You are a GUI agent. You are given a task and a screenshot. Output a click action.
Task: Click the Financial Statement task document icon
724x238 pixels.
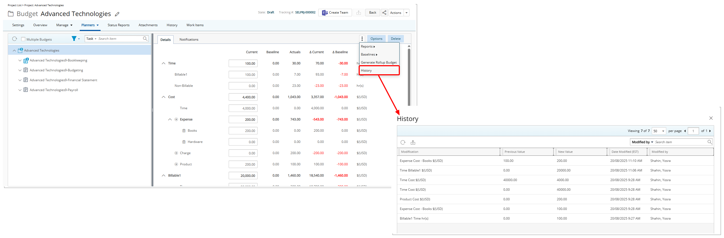coord(26,80)
